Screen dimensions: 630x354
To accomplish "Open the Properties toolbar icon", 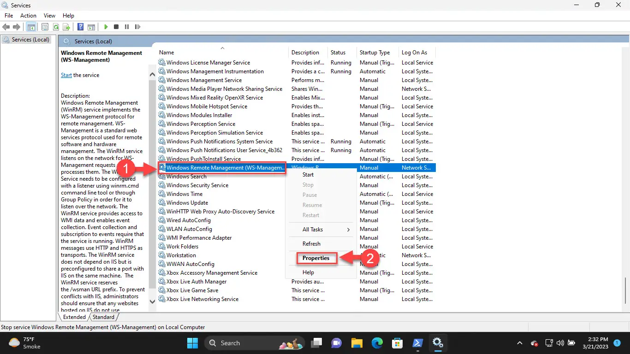I will coord(45,27).
